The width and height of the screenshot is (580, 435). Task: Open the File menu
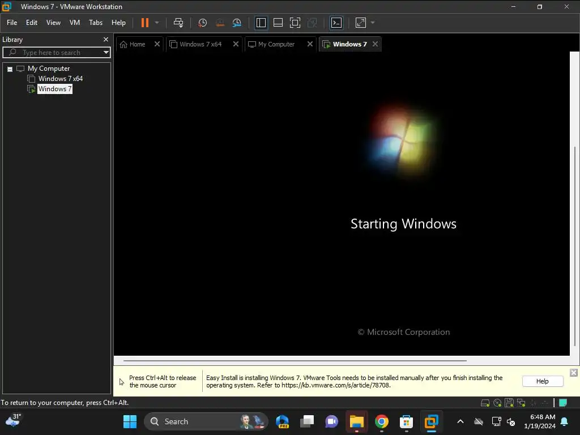tap(12, 23)
